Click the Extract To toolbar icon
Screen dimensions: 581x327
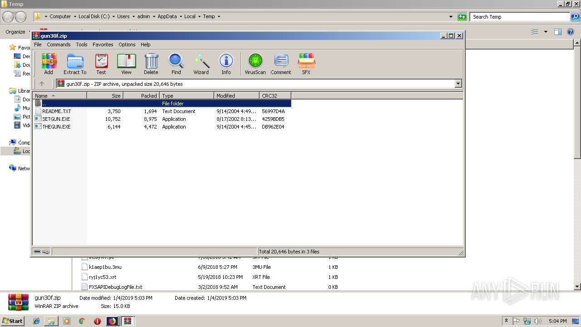[75, 64]
